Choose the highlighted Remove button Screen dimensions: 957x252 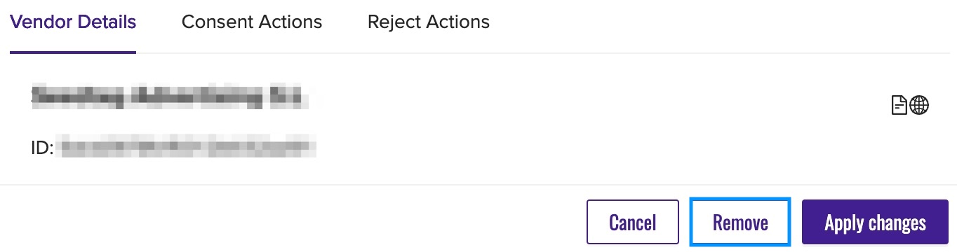click(x=740, y=223)
